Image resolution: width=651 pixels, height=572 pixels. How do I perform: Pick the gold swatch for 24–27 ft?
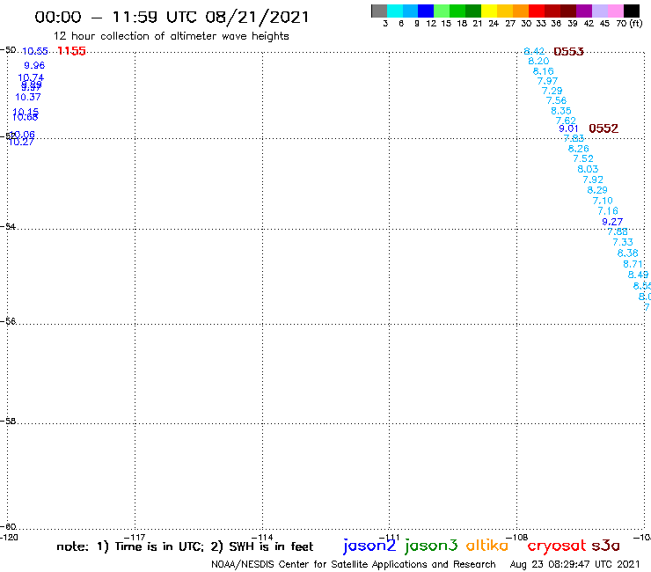click(x=505, y=11)
